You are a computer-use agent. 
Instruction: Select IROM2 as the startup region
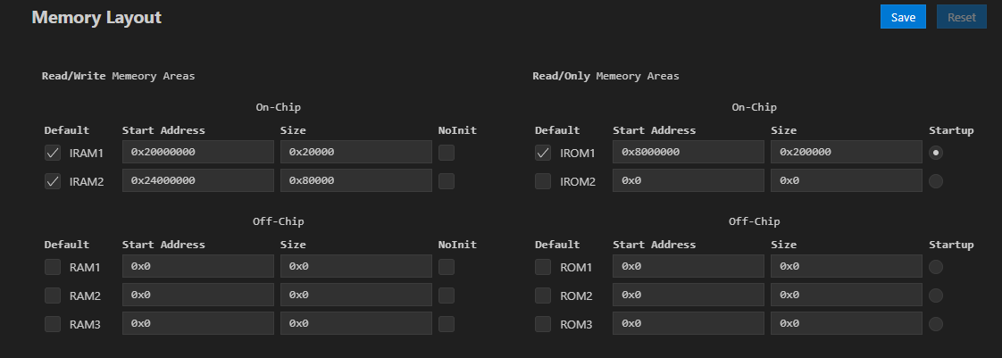click(936, 181)
